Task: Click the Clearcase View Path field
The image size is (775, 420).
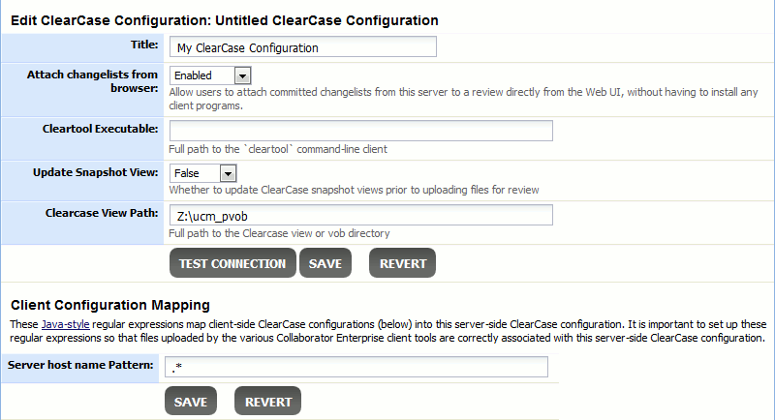Action: pyautogui.click(x=360, y=215)
